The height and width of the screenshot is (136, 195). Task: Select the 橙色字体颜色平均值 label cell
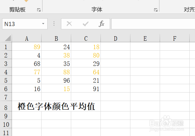click(x=56, y=106)
